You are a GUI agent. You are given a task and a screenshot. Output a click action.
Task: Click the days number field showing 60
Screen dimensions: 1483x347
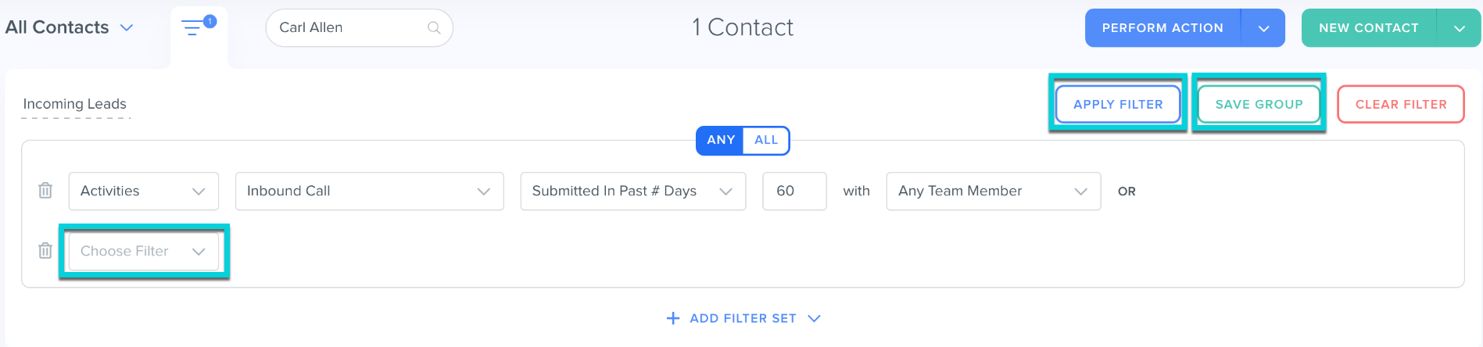793,191
